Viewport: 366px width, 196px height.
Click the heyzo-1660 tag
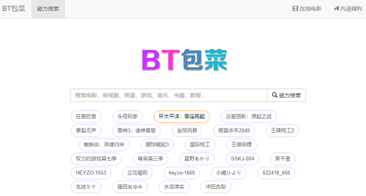(182, 173)
